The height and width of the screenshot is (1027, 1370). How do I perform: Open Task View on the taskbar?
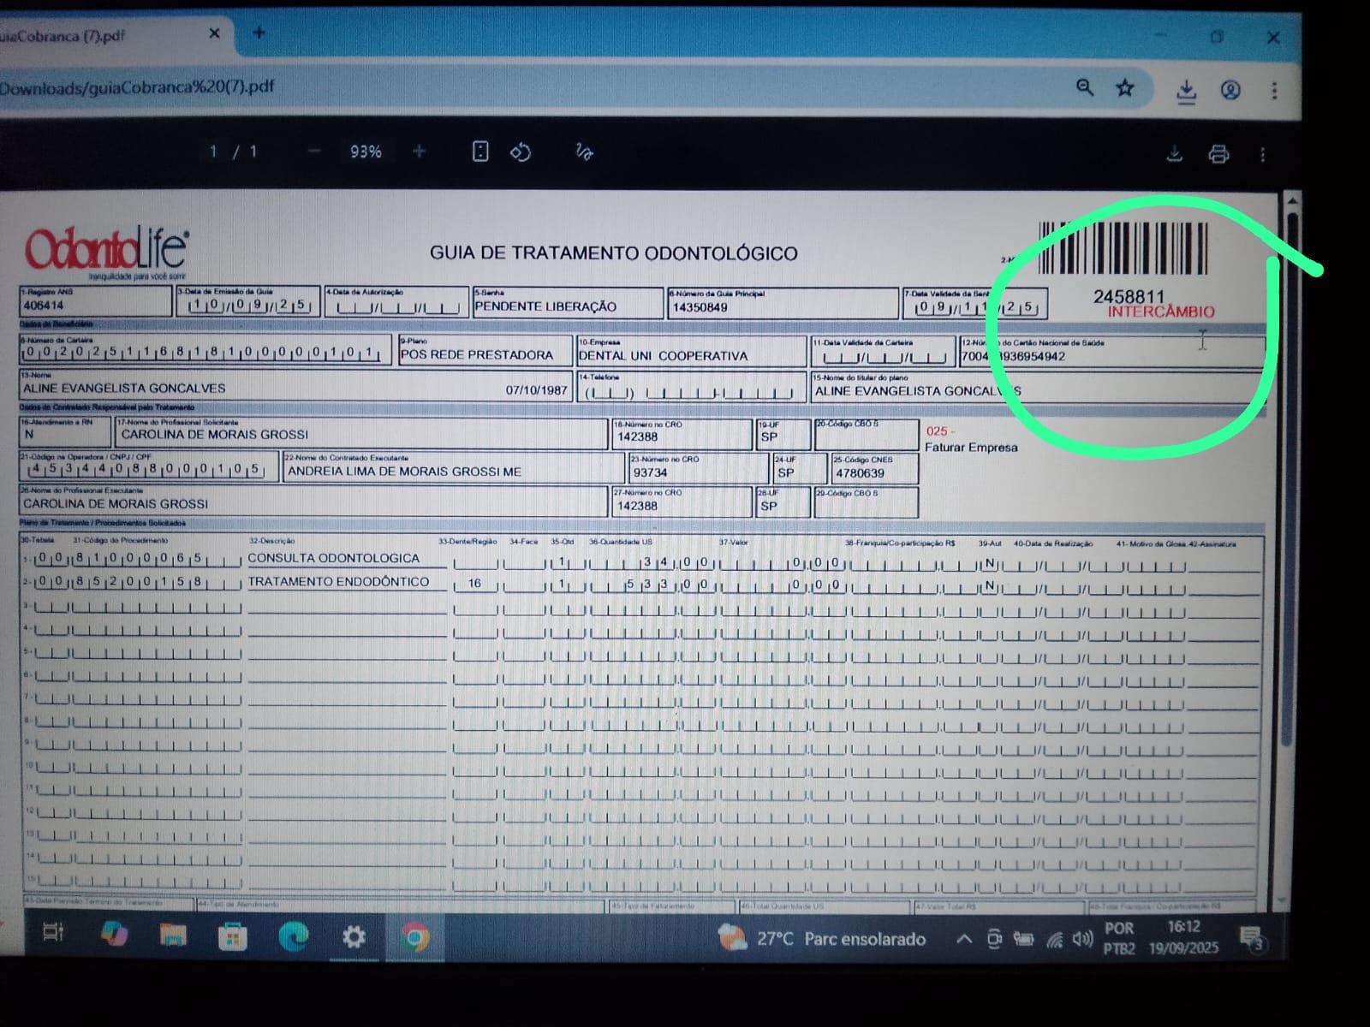click(x=53, y=933)
